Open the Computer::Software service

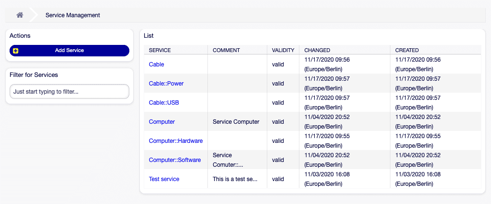click(175, 160)
